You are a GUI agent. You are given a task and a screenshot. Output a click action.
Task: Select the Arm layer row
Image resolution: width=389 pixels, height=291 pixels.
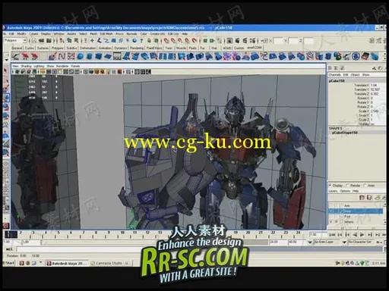356,205
